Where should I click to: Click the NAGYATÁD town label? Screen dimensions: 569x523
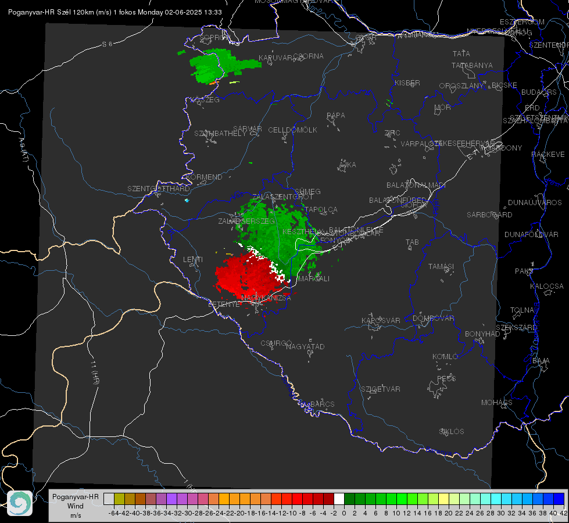(x=305, y=347)
